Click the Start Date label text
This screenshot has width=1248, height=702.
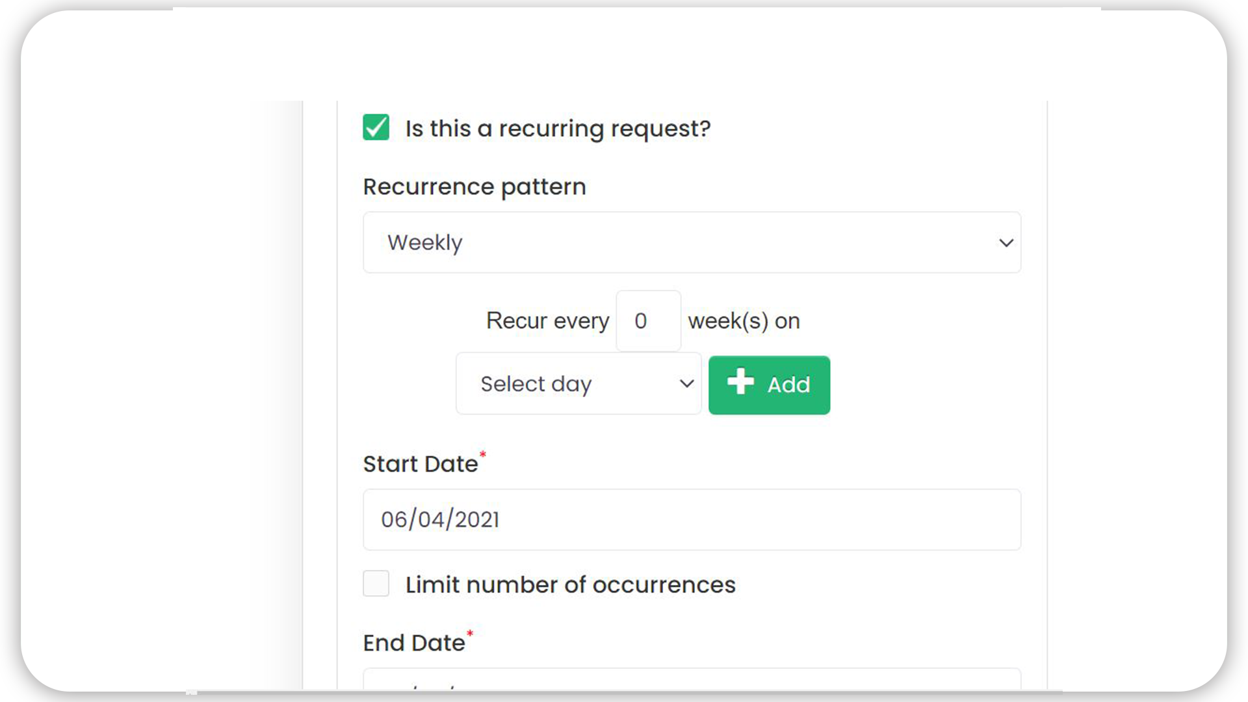421,464
